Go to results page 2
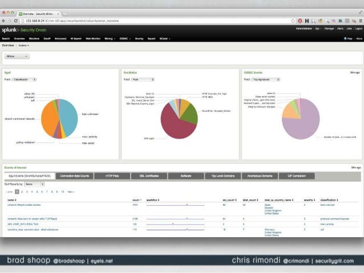Screen dimensions: 364x273 click(x=22, y=192)
